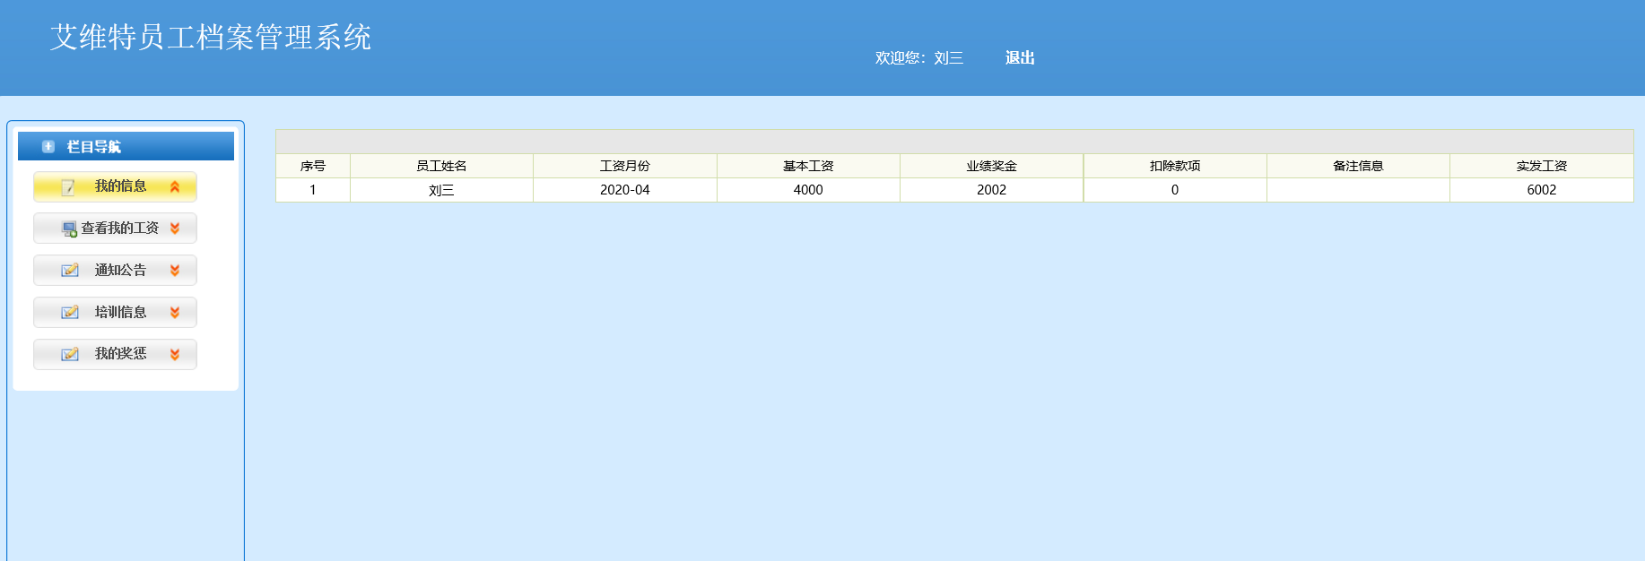Click the 2002 bonus cell

point(991,190)
